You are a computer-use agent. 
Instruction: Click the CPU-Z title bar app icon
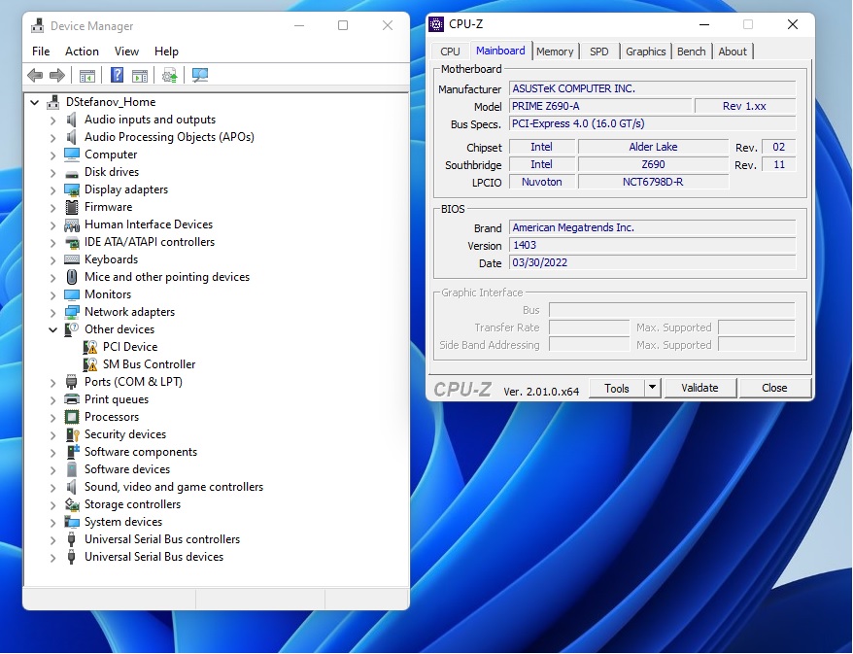click(x=436, y=24)
